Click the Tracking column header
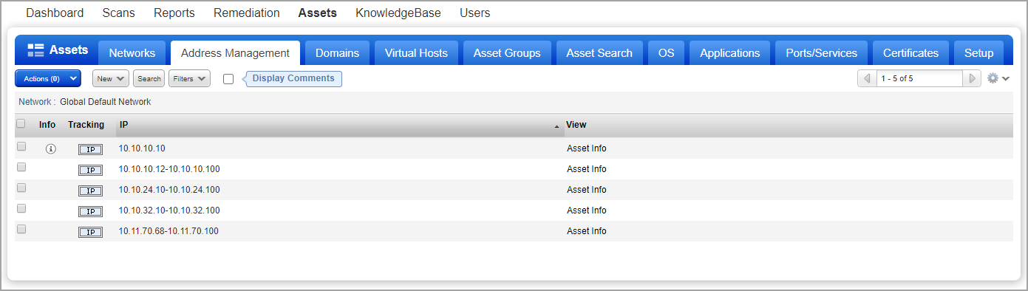This screenshot has height=291, width=1028. 86,125
